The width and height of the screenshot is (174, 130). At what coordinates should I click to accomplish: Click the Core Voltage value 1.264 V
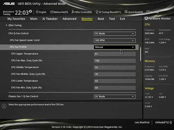162,42
